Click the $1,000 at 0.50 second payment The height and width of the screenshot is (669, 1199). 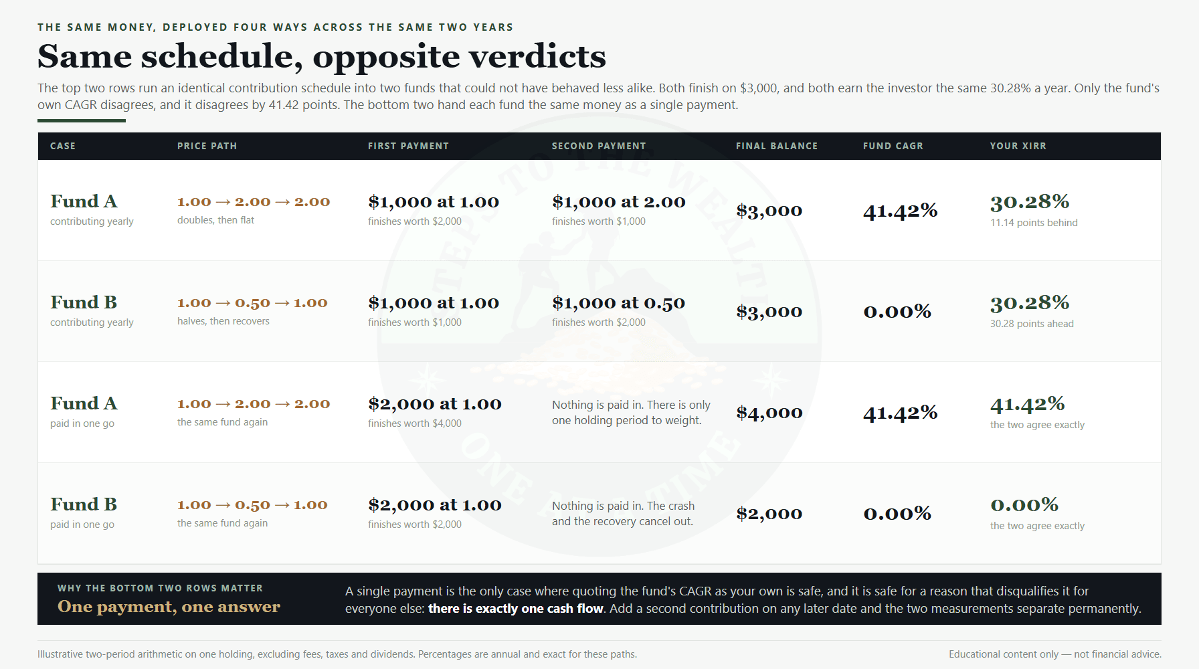[619, 303]
